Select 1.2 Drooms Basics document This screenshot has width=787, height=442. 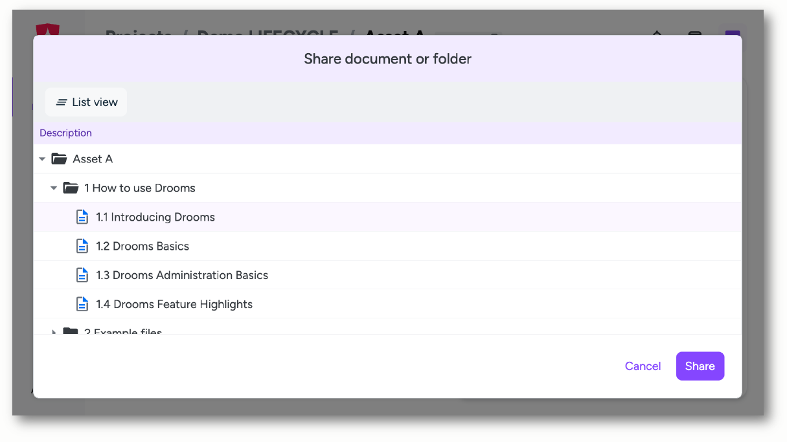(143, 246)
